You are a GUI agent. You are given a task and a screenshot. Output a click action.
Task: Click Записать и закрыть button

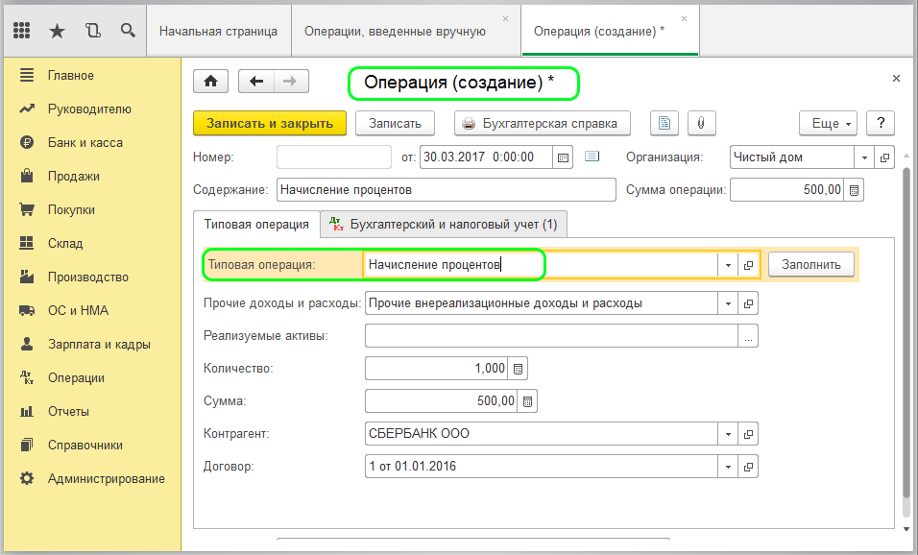coord(270,123)
